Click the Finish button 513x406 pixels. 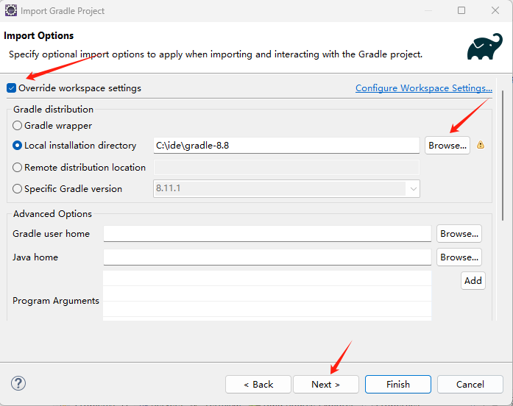coord(398,384)
